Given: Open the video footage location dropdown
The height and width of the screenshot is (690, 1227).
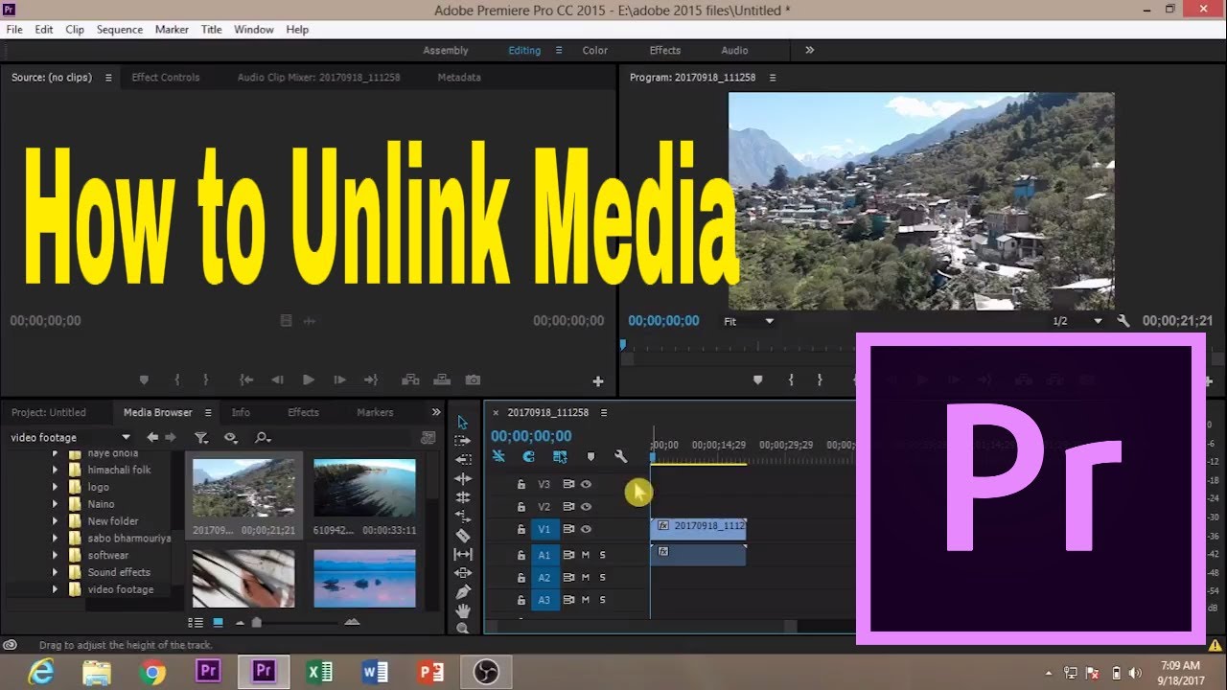Looking at the screenshot, I should pyautogui.click(x=126, y=437).
